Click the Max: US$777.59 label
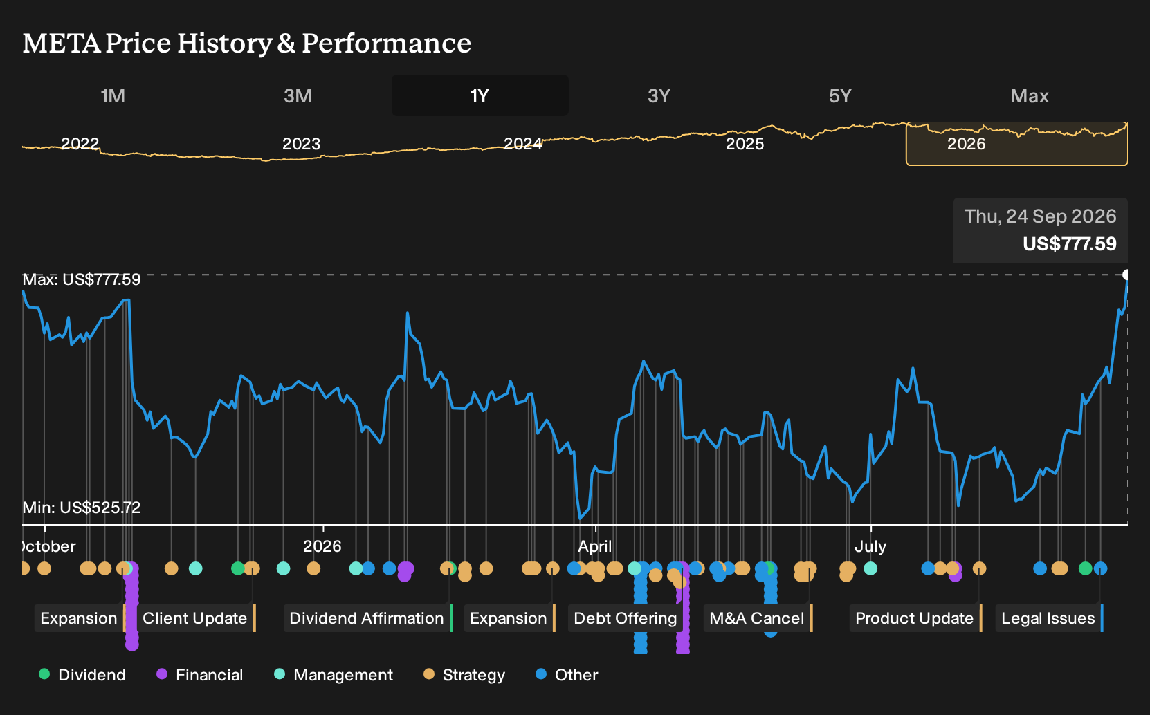The height and width of the screenshot is (715, 1150). tap(82, 279)
